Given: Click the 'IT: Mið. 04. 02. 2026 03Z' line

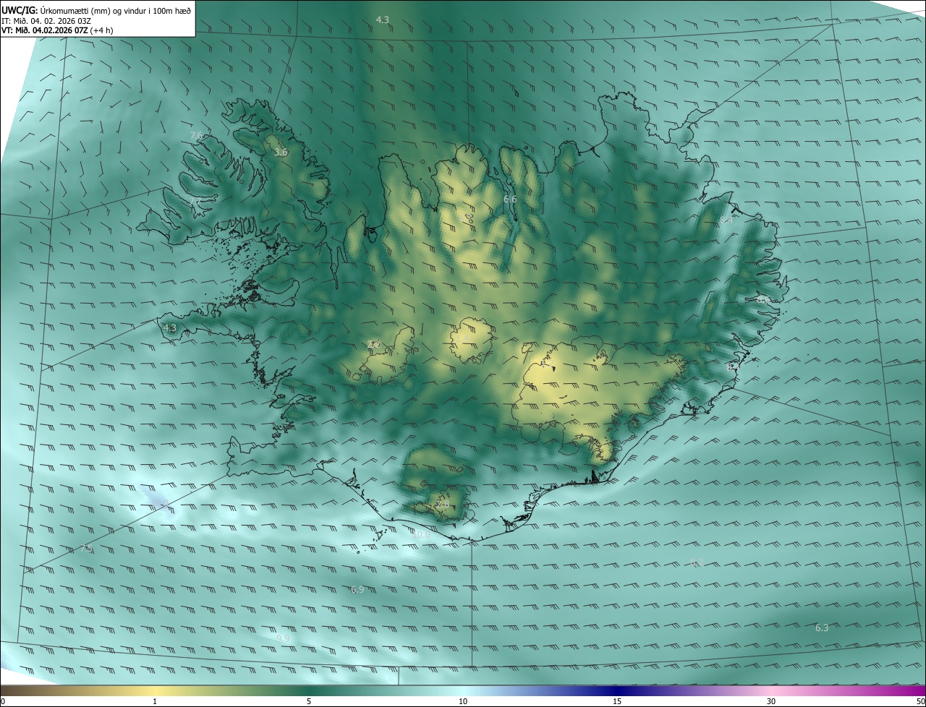Looking at the screenshot, I should coord(46,20).
